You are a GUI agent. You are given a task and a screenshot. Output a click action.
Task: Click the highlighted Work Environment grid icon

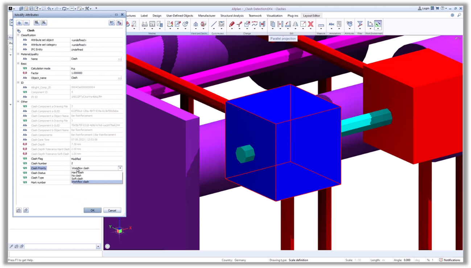[378, 24]
